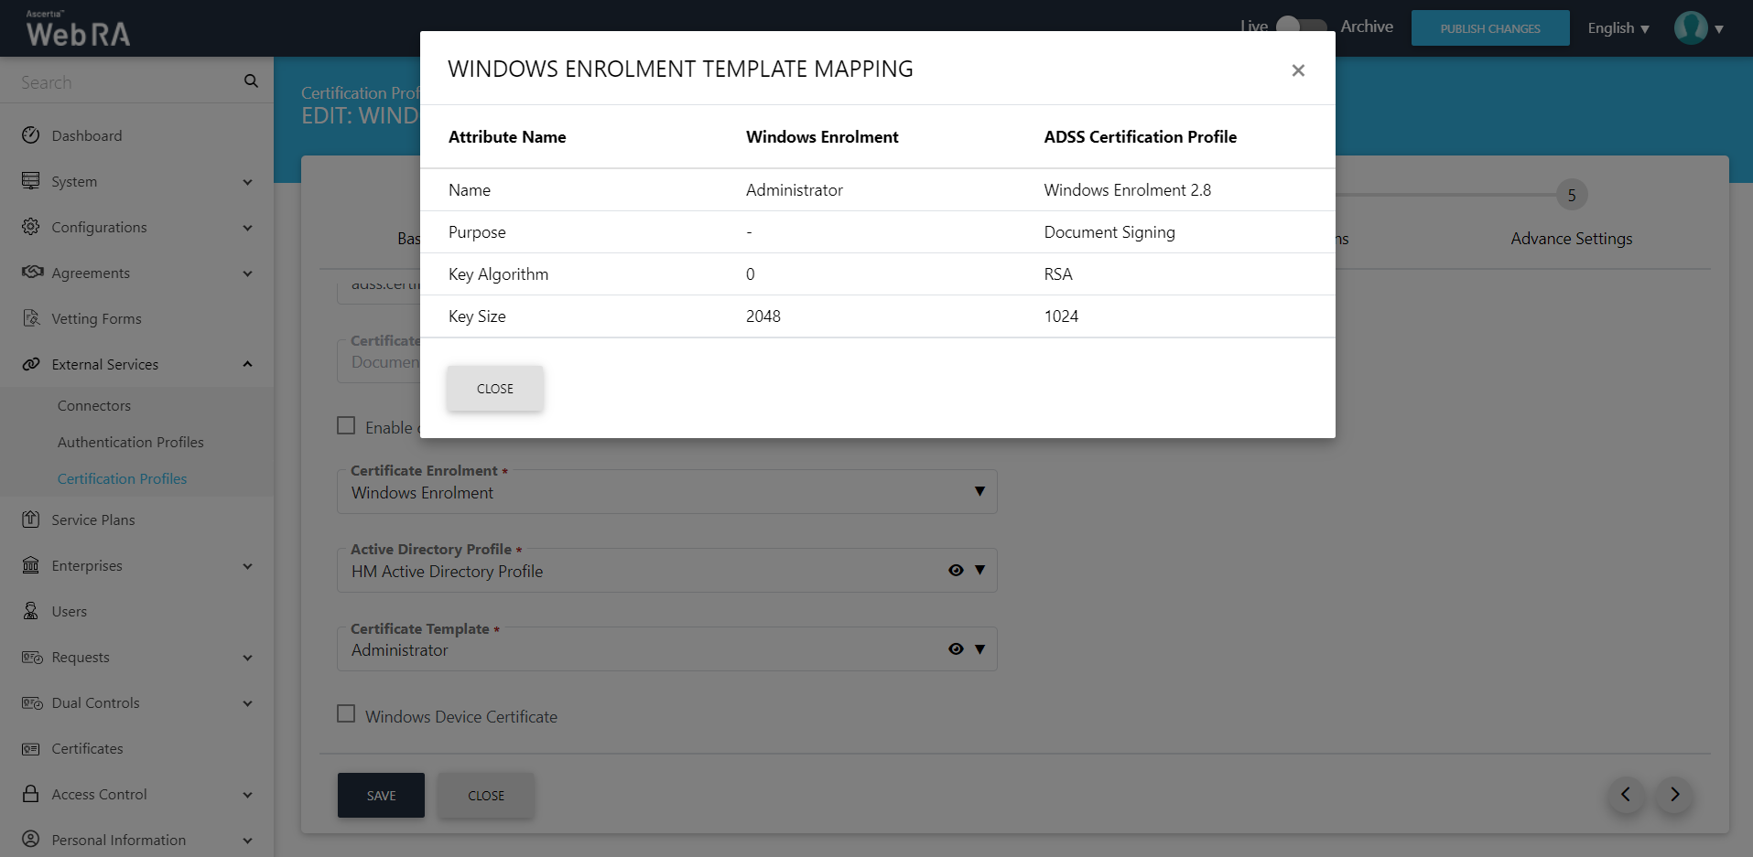Click the CLOSE button in mapping dialog
This screenshot has height=857, width=1753.
(495, 389)
